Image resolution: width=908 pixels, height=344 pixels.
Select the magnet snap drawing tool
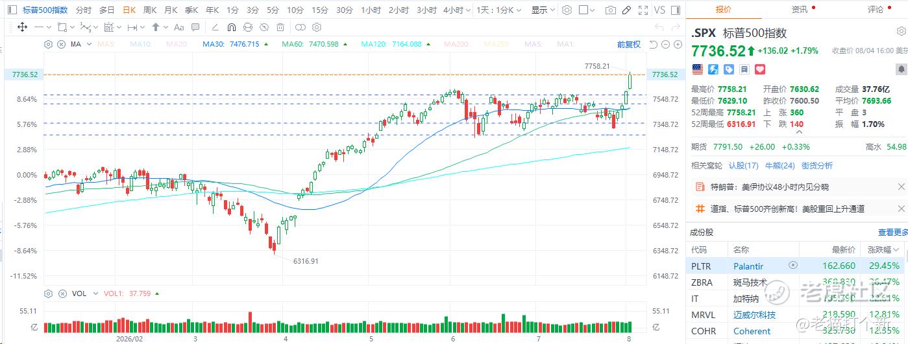click(232, 27)
